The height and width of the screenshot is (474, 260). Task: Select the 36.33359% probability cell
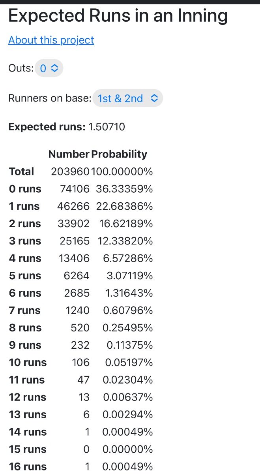[x=124, y=189]
